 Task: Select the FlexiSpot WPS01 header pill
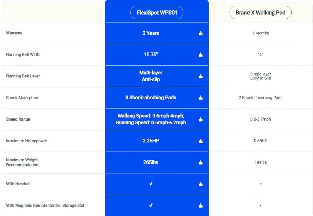(157, 13)
